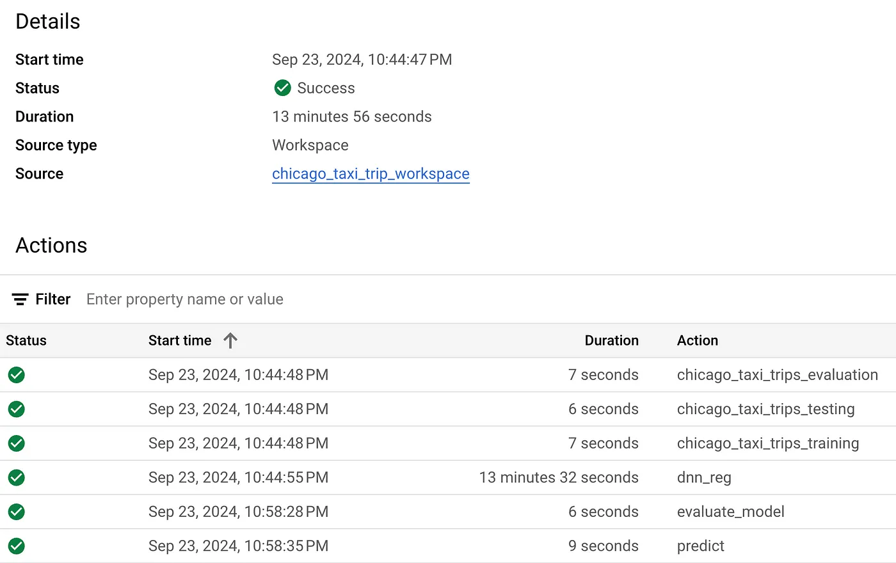Sort table by Action column header
Viewport: 896px width, 563px height.
[x=697, y=340]
